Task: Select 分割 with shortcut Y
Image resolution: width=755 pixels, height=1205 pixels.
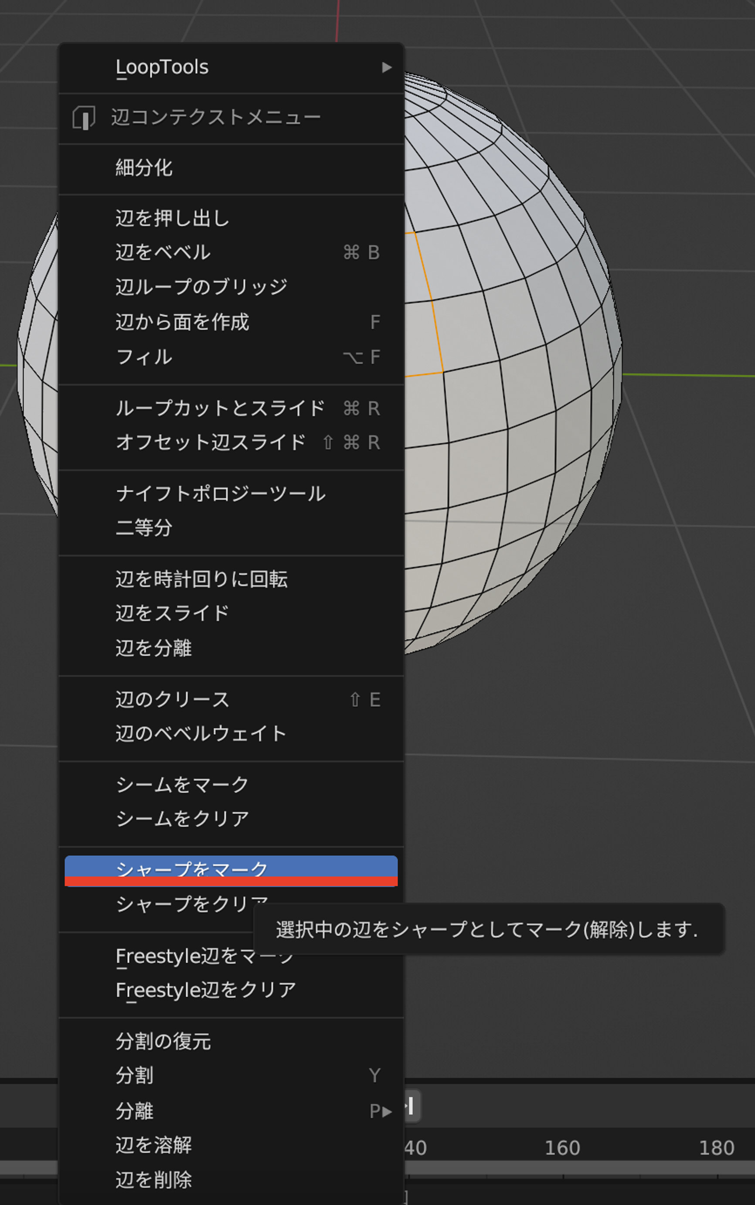Action: pyautogui.click(x=231, y=1076)
